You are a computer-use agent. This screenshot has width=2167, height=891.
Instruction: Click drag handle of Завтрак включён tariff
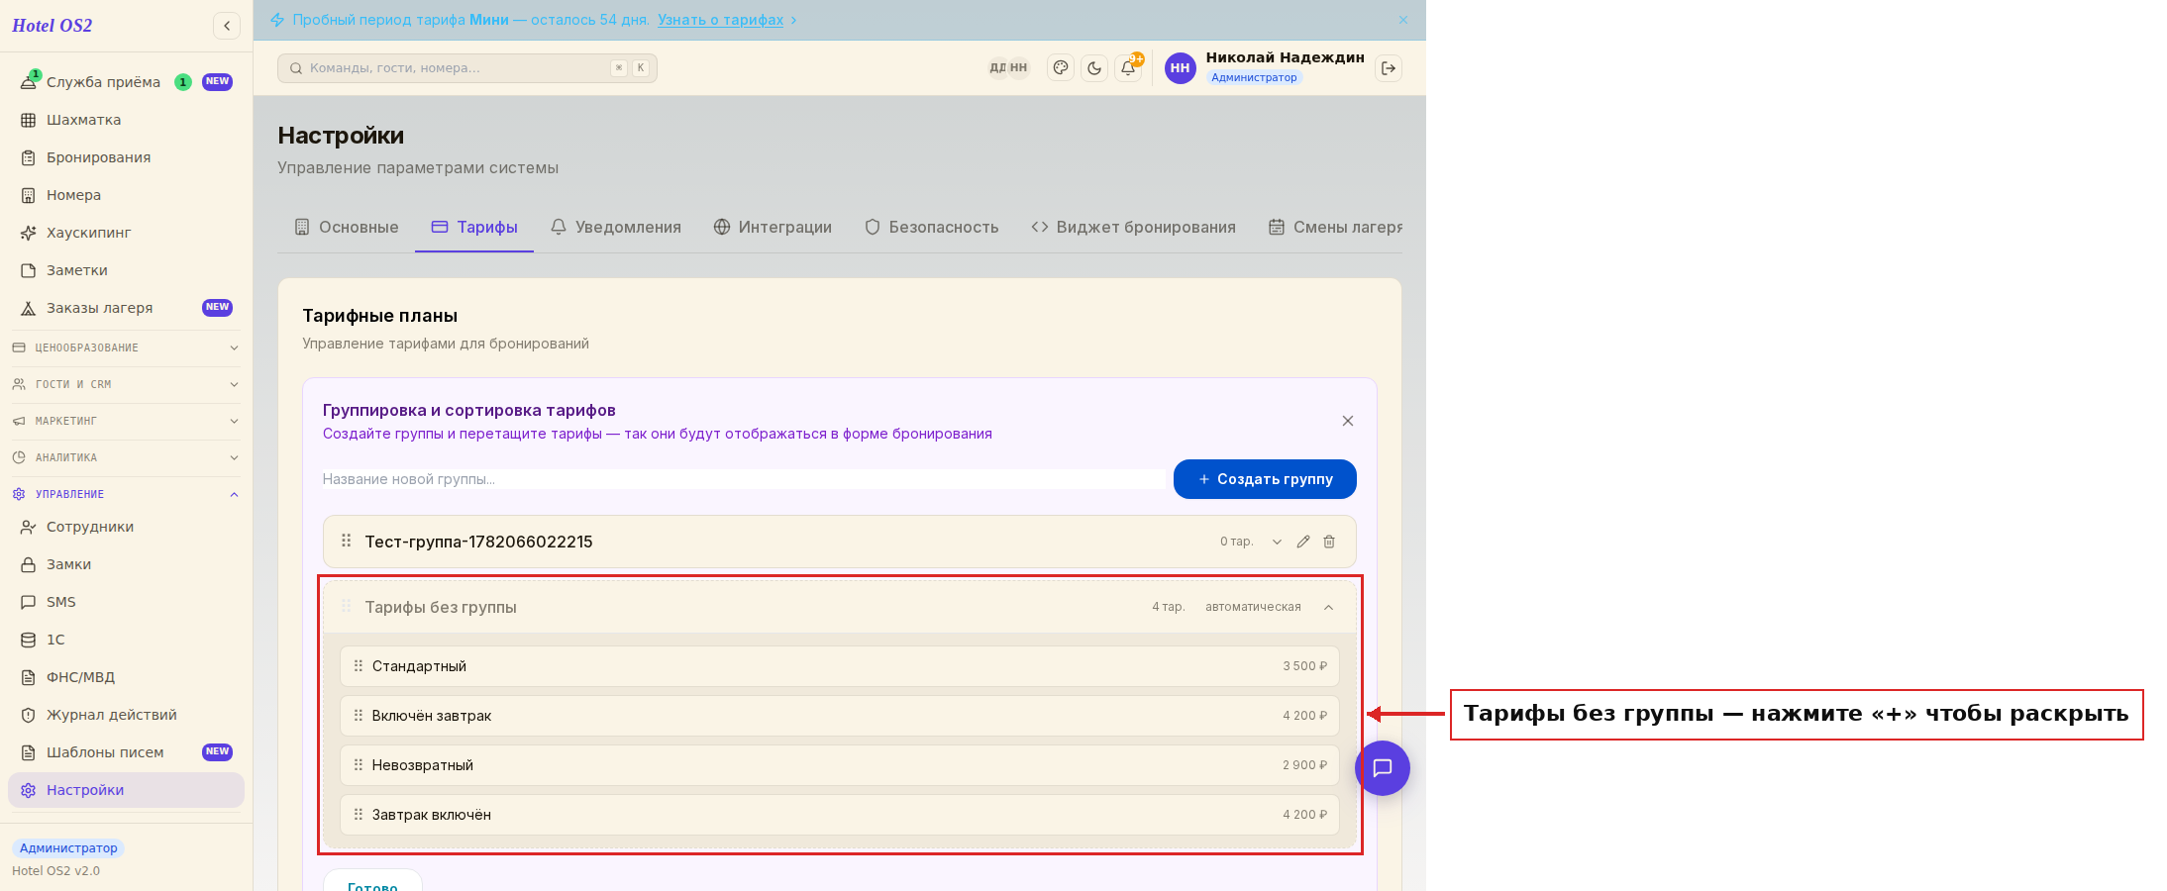click(x=359, y=815)
